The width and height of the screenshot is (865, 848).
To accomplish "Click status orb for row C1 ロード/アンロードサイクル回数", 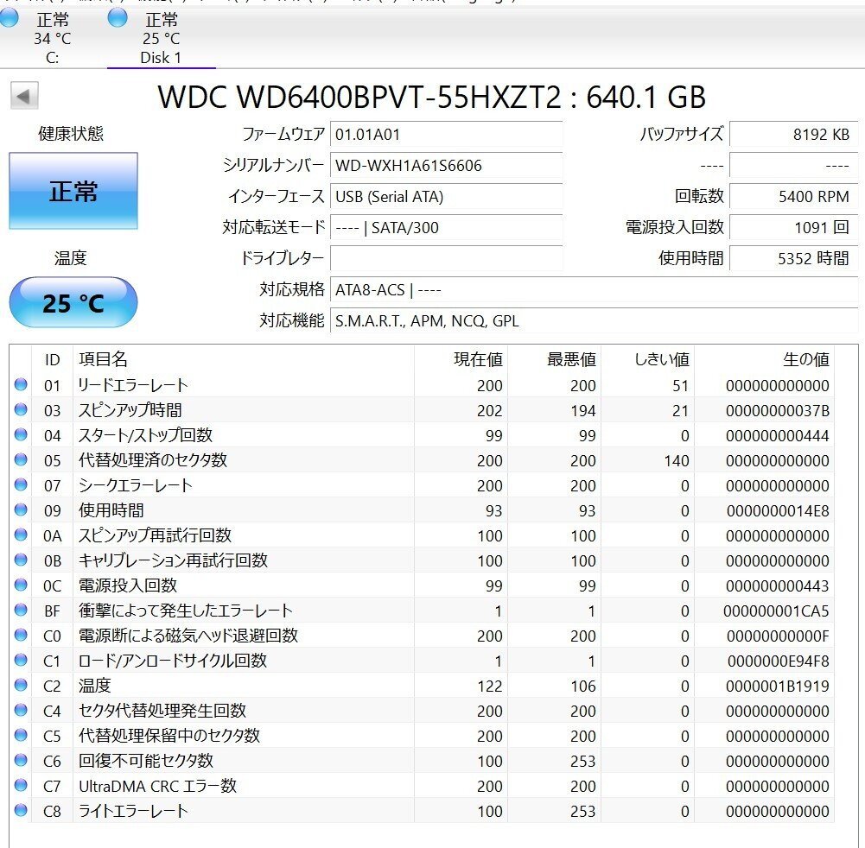I will (x=21, y=660).
